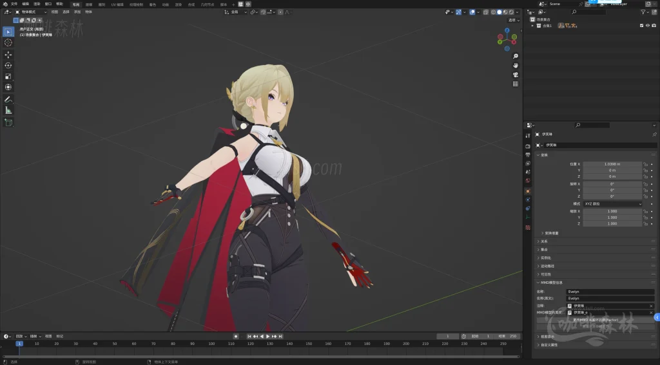This screenshot has height=365, width=660.
Task: Open the World properties tab
Action: pos(528,180)
